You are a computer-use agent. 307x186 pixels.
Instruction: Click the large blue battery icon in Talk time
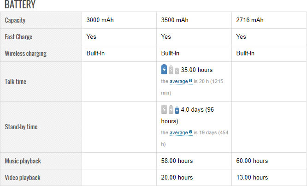point(165,70)
